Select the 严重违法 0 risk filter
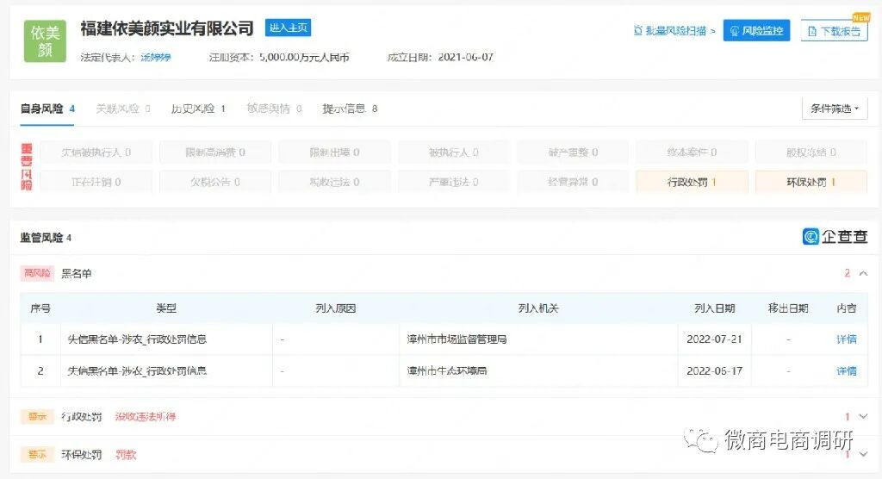 454,182
